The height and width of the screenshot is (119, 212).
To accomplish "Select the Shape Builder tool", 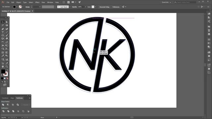I will (3, 49).
